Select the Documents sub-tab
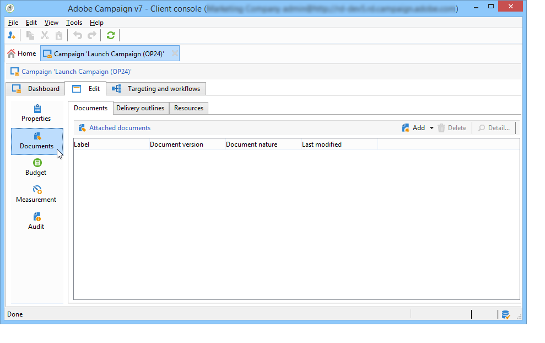 [90, 108]
